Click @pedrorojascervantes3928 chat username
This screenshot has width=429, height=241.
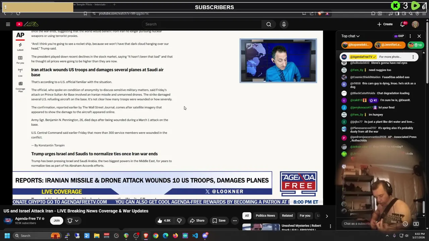coord(368,137)
